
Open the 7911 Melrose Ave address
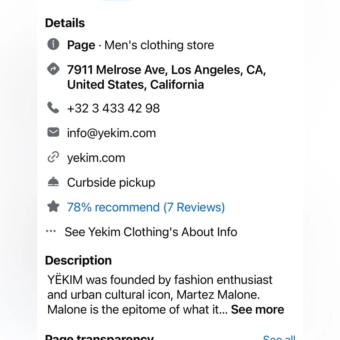[x=166, y=77]
